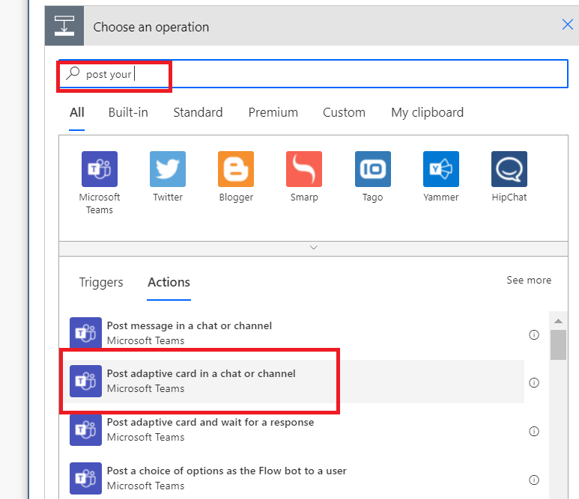Switch to the All tab
Image resolution: width=579 pixels, height=499 pixels.
(77, 112)
